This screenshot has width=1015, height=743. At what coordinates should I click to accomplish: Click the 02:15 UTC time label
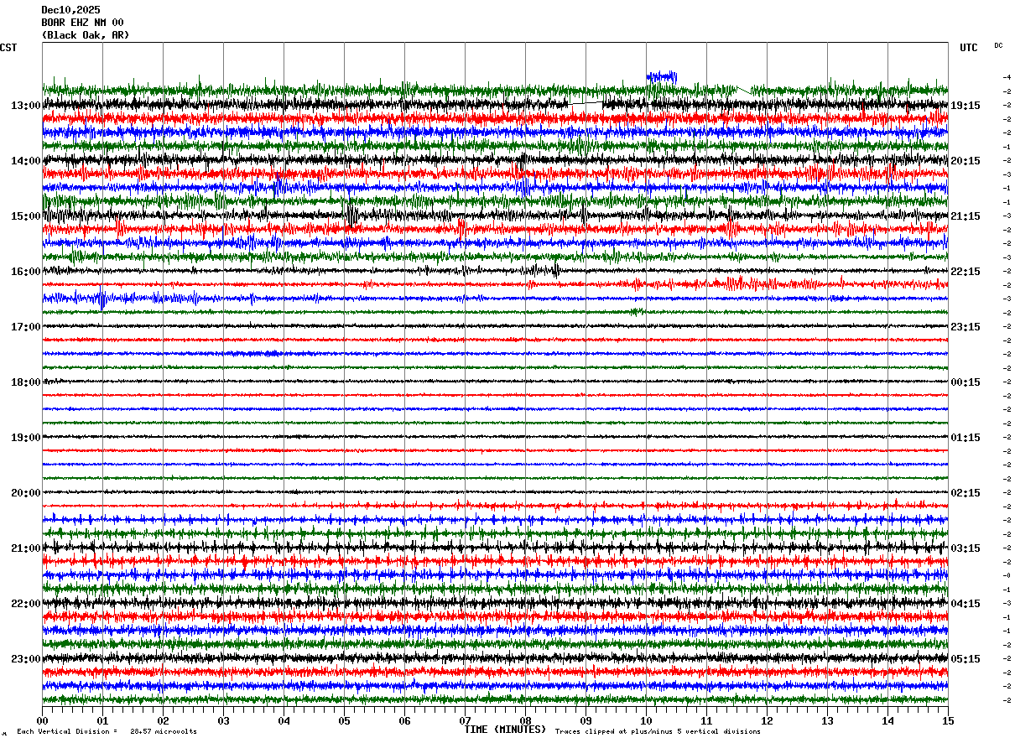966,493
